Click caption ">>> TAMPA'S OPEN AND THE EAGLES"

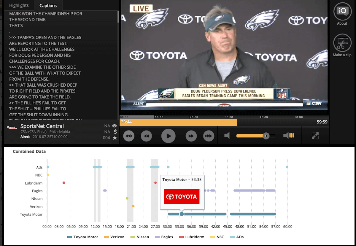45,37
